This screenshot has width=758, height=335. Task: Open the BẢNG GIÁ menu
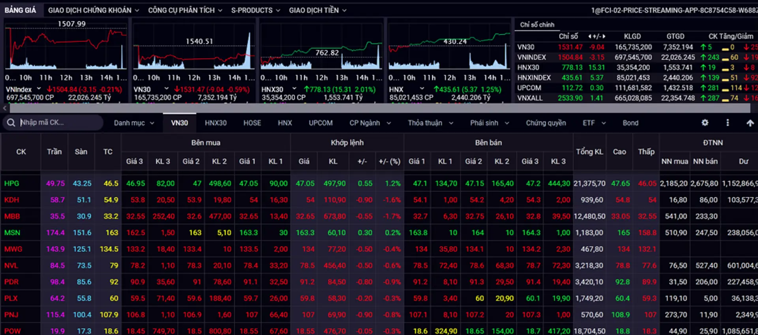pos(20,10)
